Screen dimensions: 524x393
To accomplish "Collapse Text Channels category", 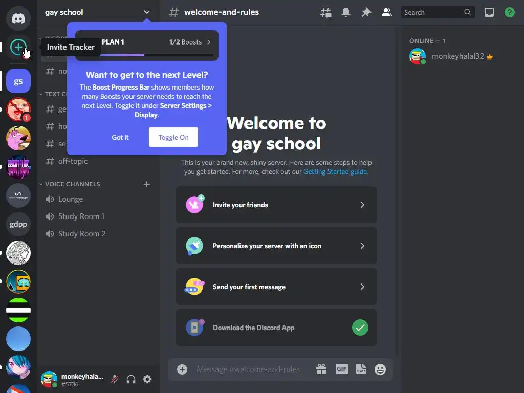I will click(53, 94).
